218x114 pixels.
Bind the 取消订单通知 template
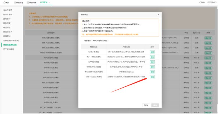click(x=152, y=52)
